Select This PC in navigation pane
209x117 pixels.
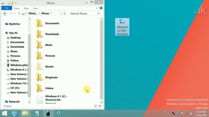(x=11, y=33)
